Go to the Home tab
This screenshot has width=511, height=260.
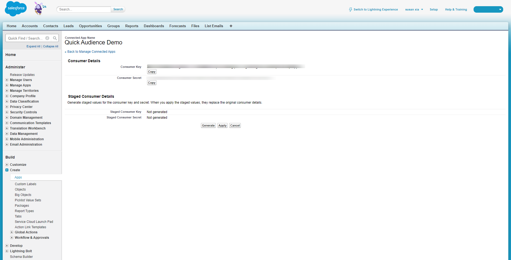[x=12, y=26]
